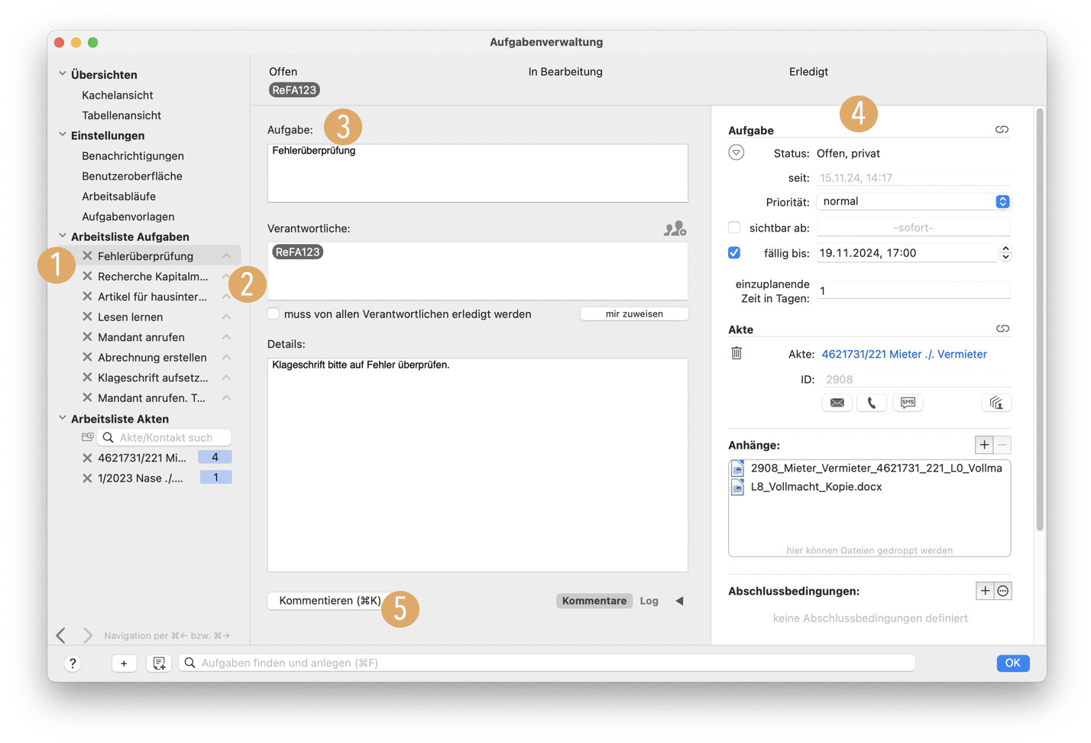Click caret beside Lesen lernen row
The height and width of the screenshot is (743, 1091).
[226, 316]
